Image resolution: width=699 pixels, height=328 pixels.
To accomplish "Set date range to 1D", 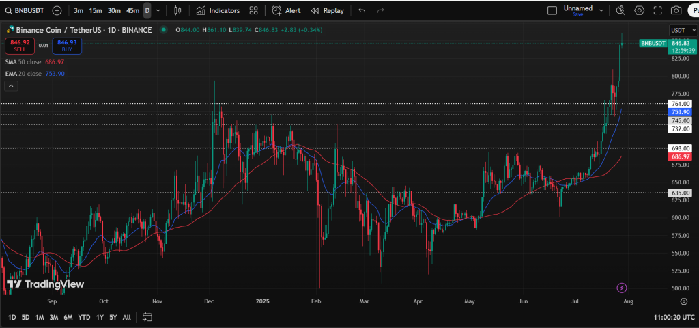I will pos(12,317).
